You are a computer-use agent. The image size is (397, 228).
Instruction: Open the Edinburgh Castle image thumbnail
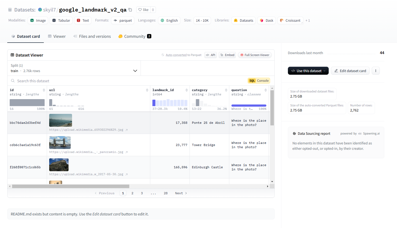coord(59,165)
